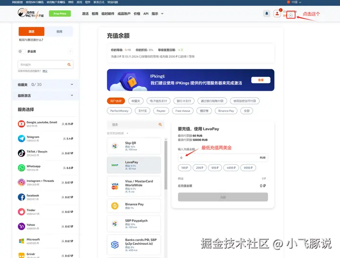340x258 pixels.
Task: Select the Payeer filter chip
Action: coord(161,111)
